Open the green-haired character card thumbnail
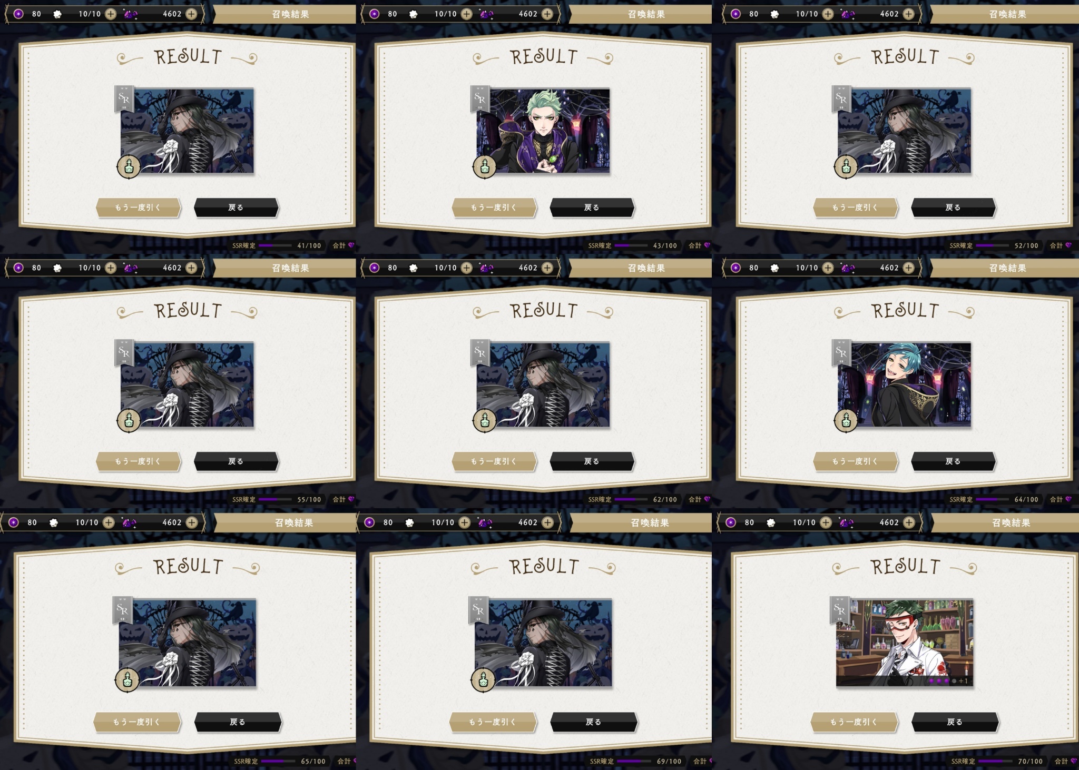 pos(543,131)
